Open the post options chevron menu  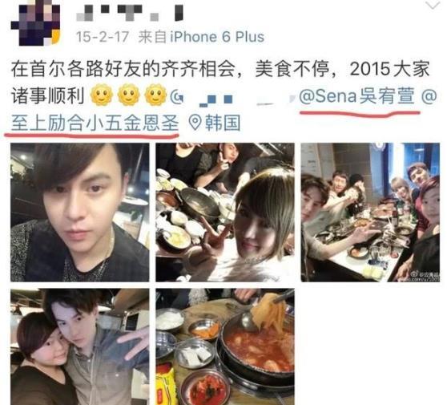433,5
